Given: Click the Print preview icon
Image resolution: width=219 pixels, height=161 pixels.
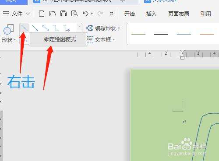Looking at the screenshot, I should [x=74, y=14].
